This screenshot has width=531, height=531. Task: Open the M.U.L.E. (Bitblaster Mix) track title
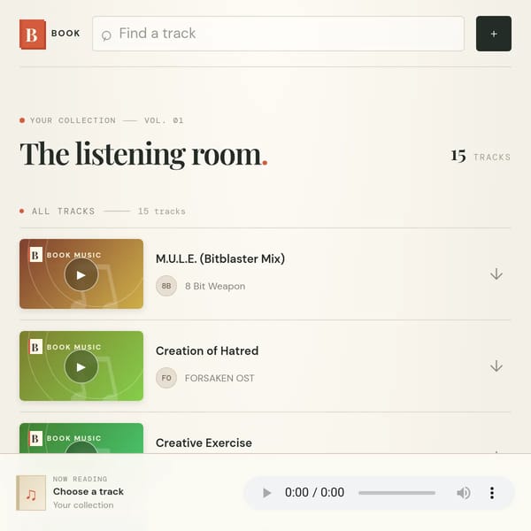[x=220, y=258]
